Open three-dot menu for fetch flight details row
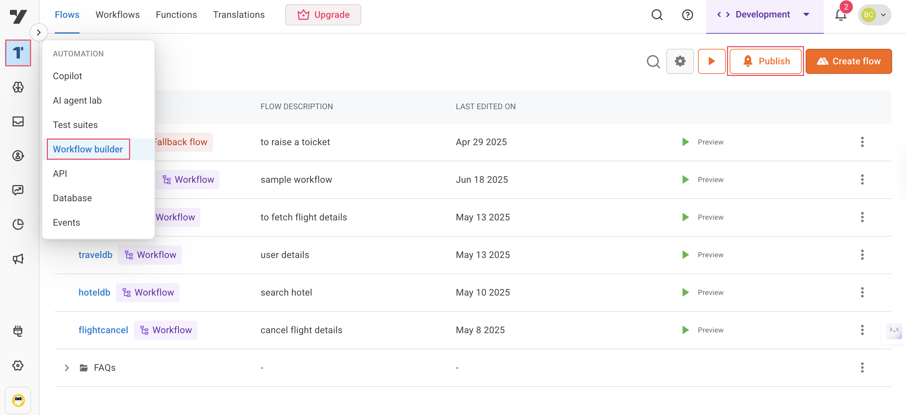 coord(862,217)
